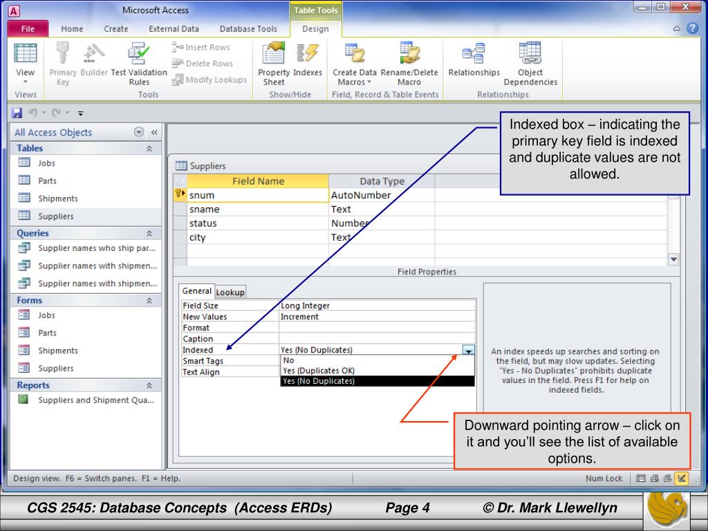Click the city field name cell
The height and width of the screenshot is (531, 708).
click(x=258, y=237)
